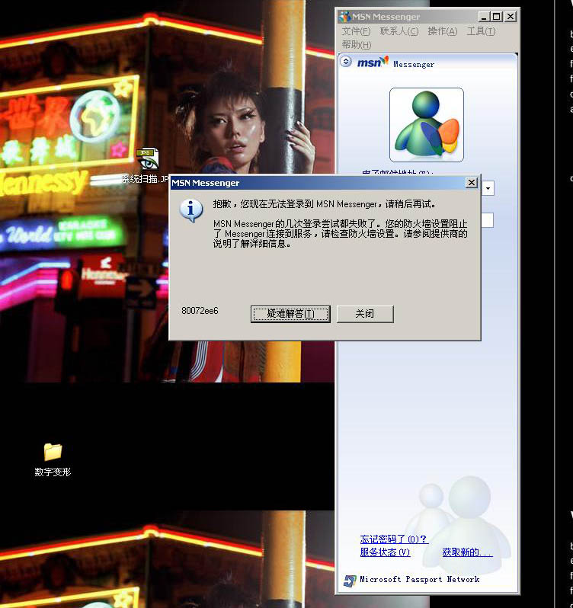Open the 操作(A) menu
The height and width of the screenshot is (608, 573).
pos(443,31)
